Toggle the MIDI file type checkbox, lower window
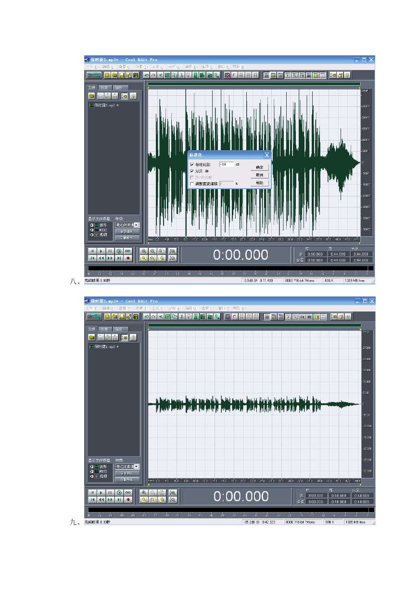This screenshot has height=591, width=418. point(90,471)
